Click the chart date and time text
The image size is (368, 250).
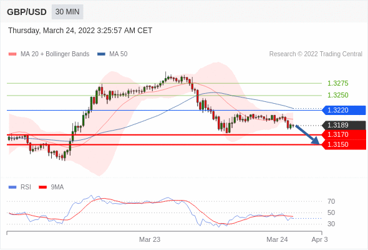point(80,31)
